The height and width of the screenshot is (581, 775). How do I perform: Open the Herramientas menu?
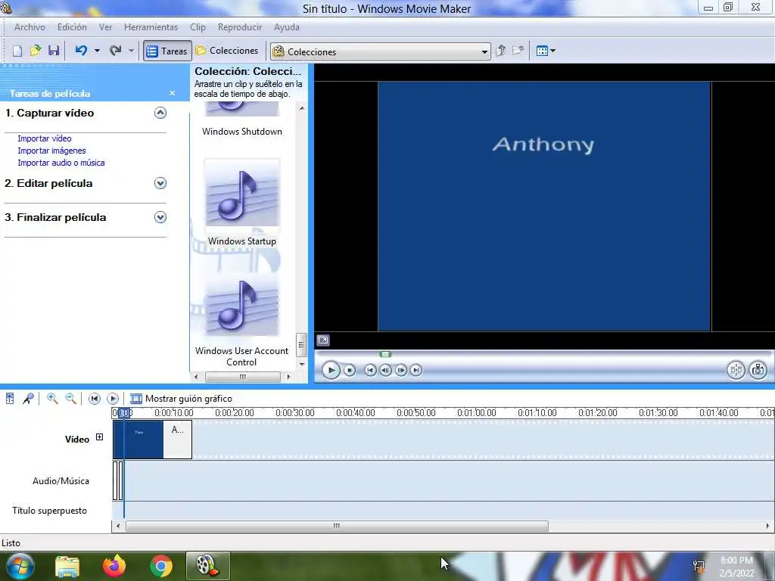[151, 27]
